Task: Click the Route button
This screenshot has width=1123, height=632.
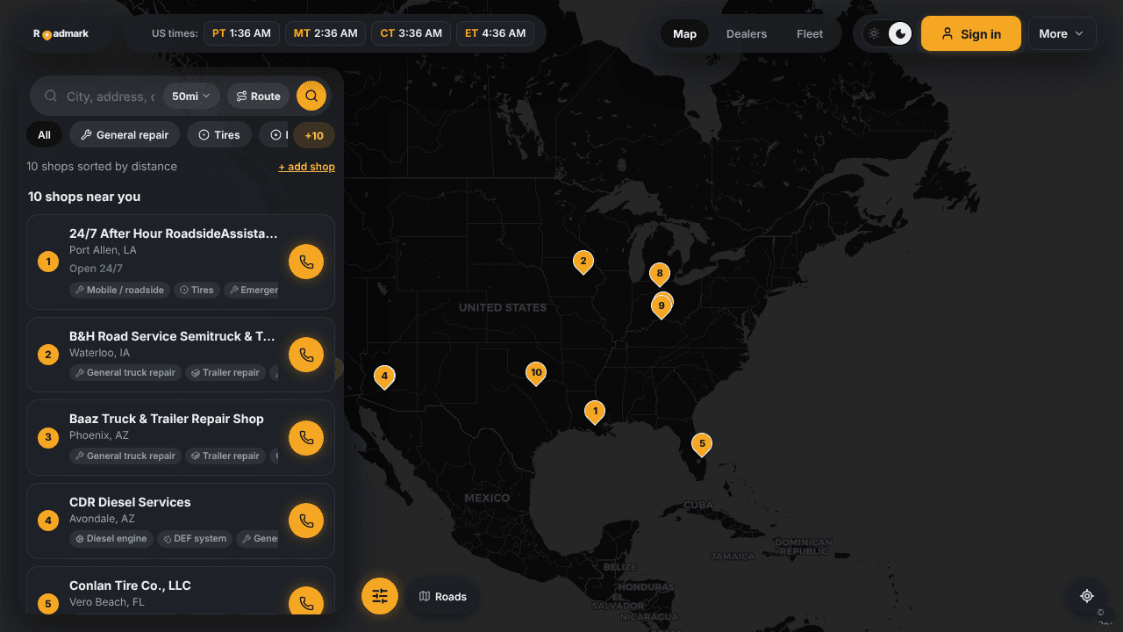Action: click(x=259, y=96)
